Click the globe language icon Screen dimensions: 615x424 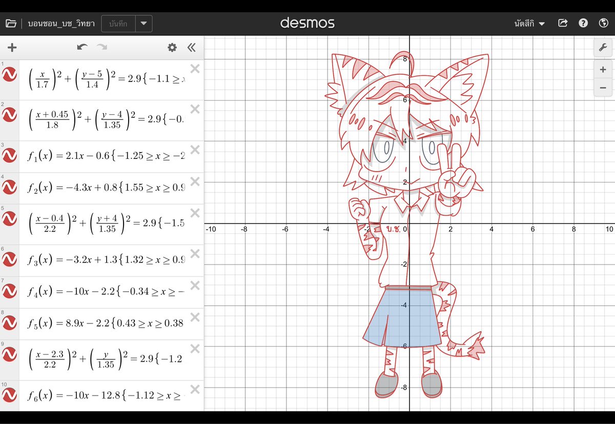(x=604, y=23)
